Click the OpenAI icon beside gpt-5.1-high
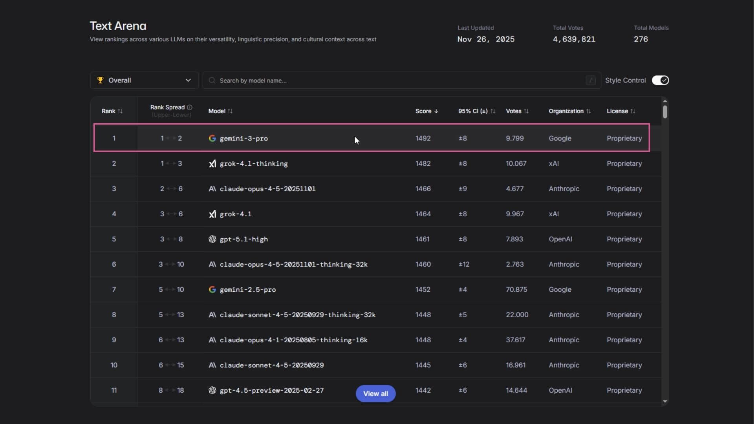 212,239
